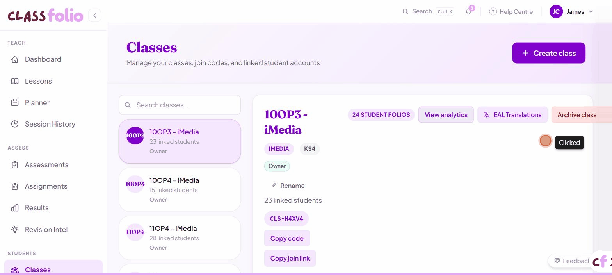Image resolution: width=612 pixels, height=275 pixels.
Task: Click View analytics
Action: (446, 115)
